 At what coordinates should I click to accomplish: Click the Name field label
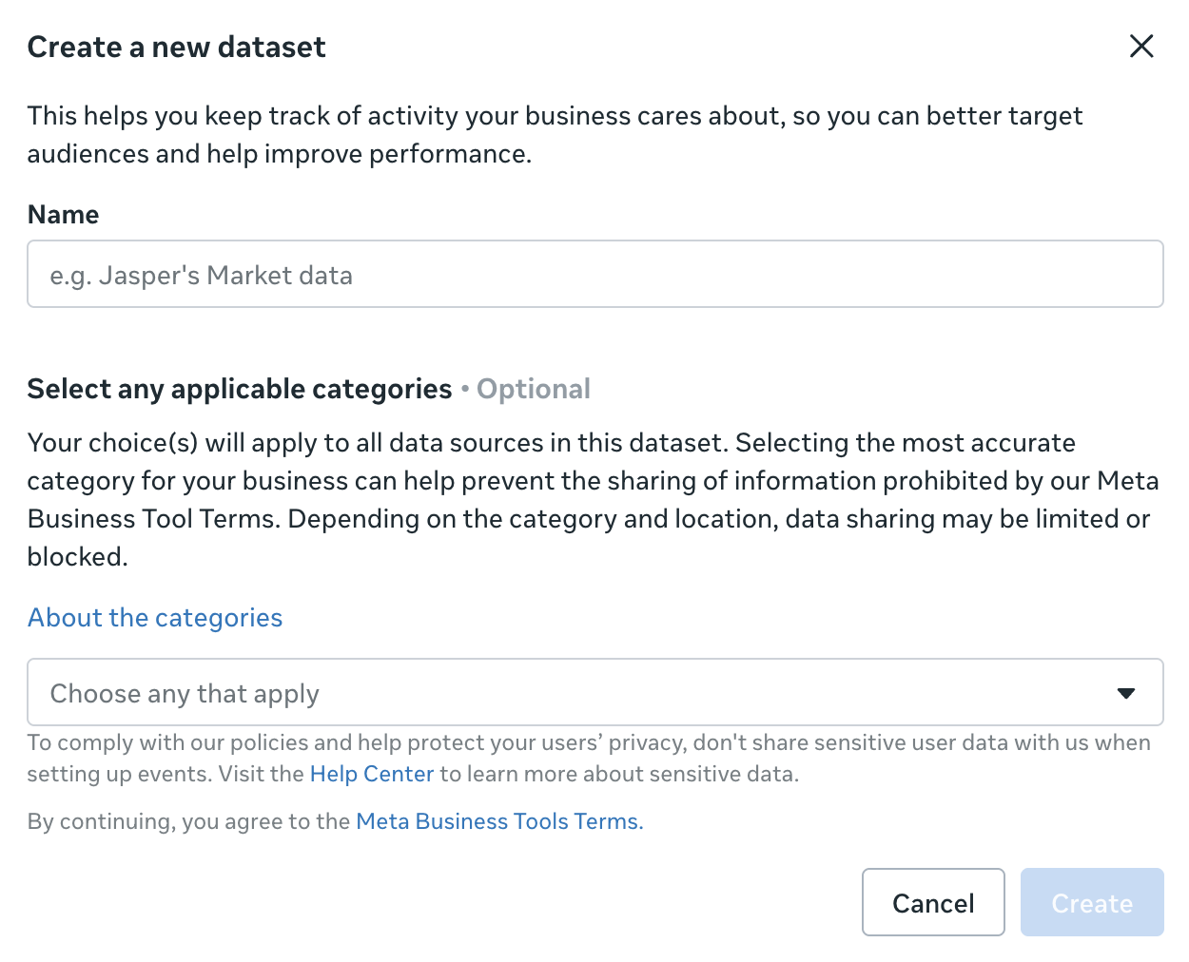point(63,215)
